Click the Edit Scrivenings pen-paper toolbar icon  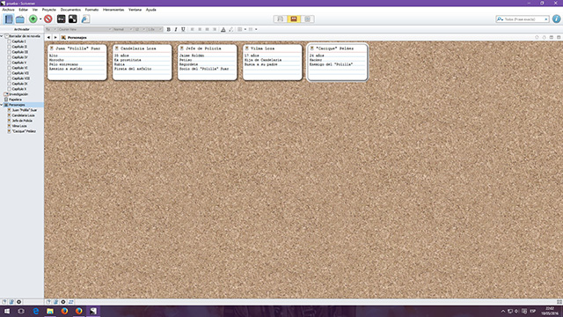point(85,19)
